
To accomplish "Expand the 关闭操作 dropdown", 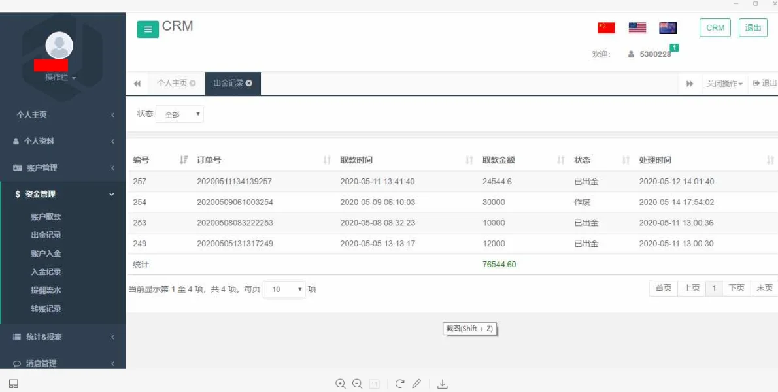I will [724, 84].
